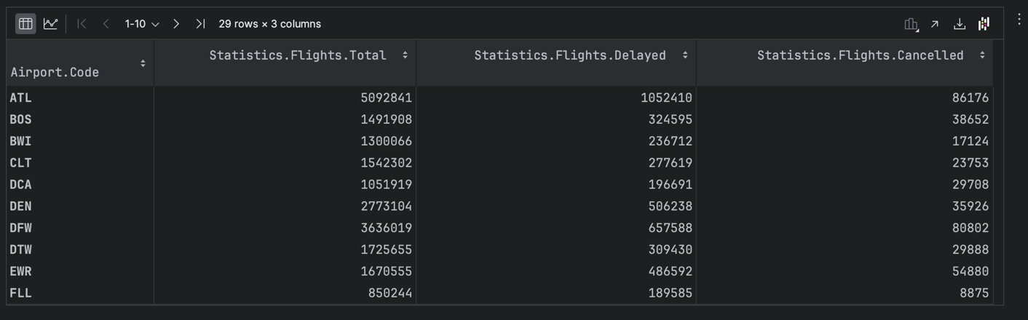Select DFW total flights cell 3636019
The height and width of the screenshot is (320, 1028).
(x=386, y=228)
